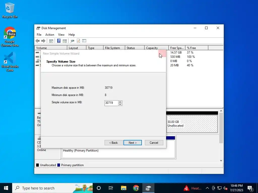Toggle Show/Hide Console Tree toolbar icon
The height and width of the screenshot is (193, 258).
tap(51, 41)
